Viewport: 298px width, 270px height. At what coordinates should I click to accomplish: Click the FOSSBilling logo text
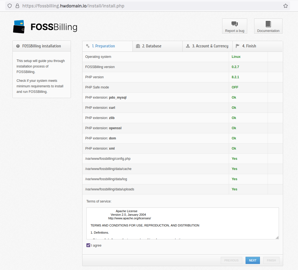tap(54, 27)
